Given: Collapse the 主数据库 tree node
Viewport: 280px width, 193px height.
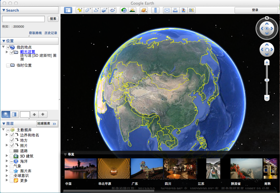Looking at the screenshot, I should coord(3,130).
